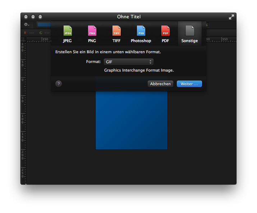Click the round help question mark button
257x213 pixels.
coord(59,84)
